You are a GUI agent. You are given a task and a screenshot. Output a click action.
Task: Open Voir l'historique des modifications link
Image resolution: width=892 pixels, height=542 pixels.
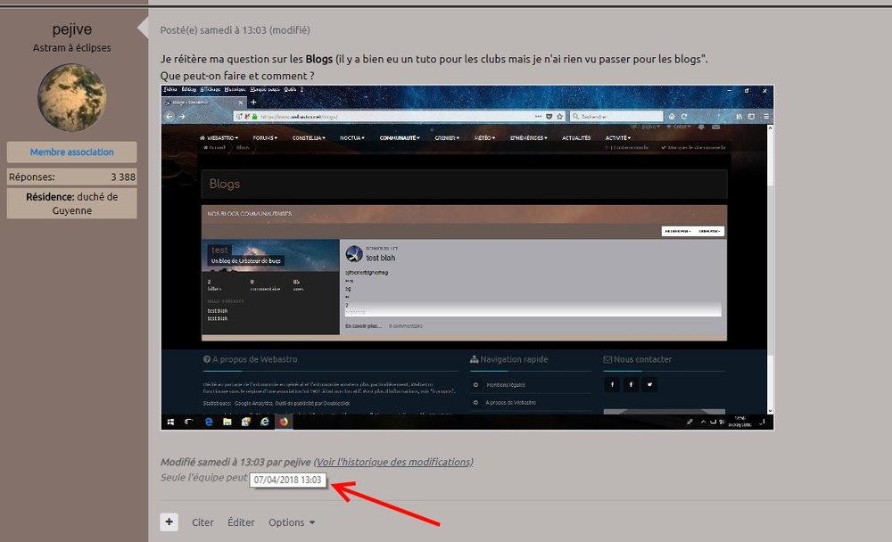point(393,462)
